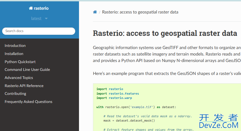This screenshot has width=241, height=131.
Task: Click the paragraph starting 'Geographic information systems'
Action: pos(167,54)
